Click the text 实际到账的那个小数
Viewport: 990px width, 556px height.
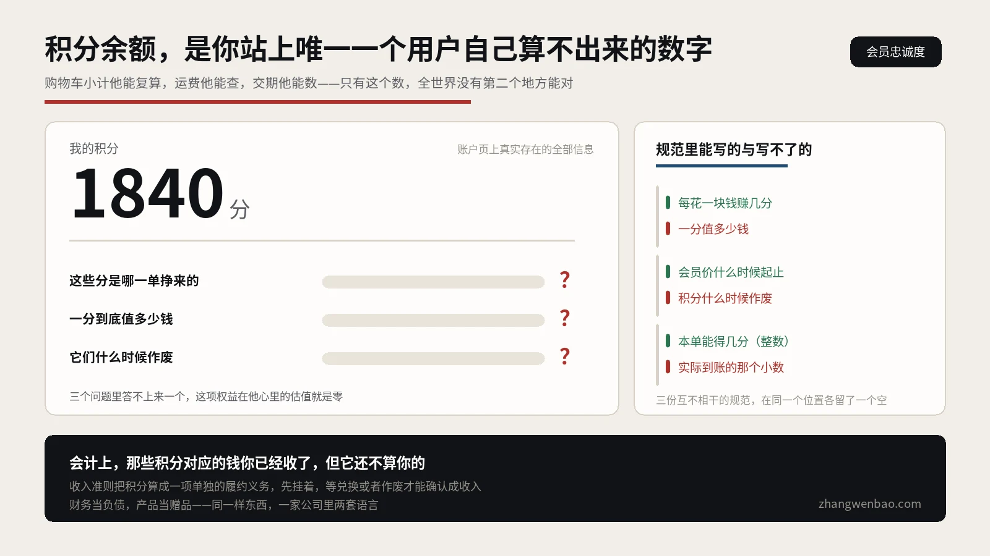coord(731,368)
